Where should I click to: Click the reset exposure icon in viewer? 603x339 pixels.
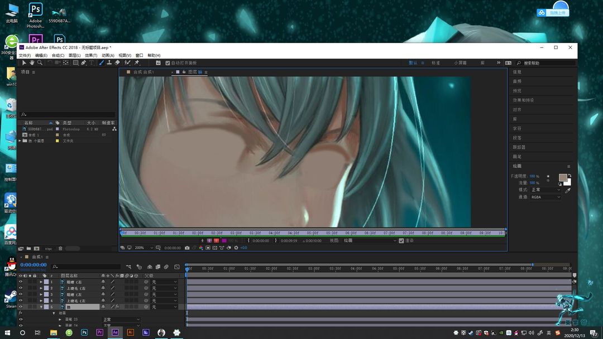pos(236,248)
